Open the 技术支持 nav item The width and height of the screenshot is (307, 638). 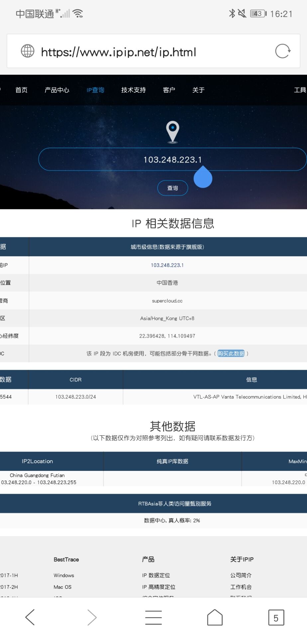point(133,90)
